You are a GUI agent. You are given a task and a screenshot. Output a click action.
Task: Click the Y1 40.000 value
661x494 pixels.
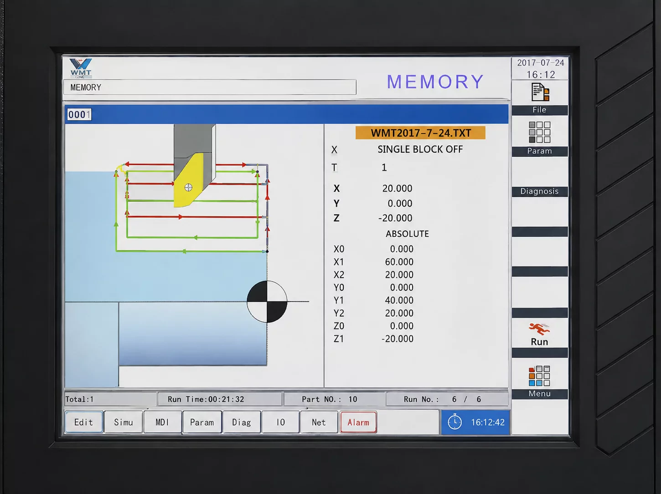pyautogui.click(x=399, y=300)
